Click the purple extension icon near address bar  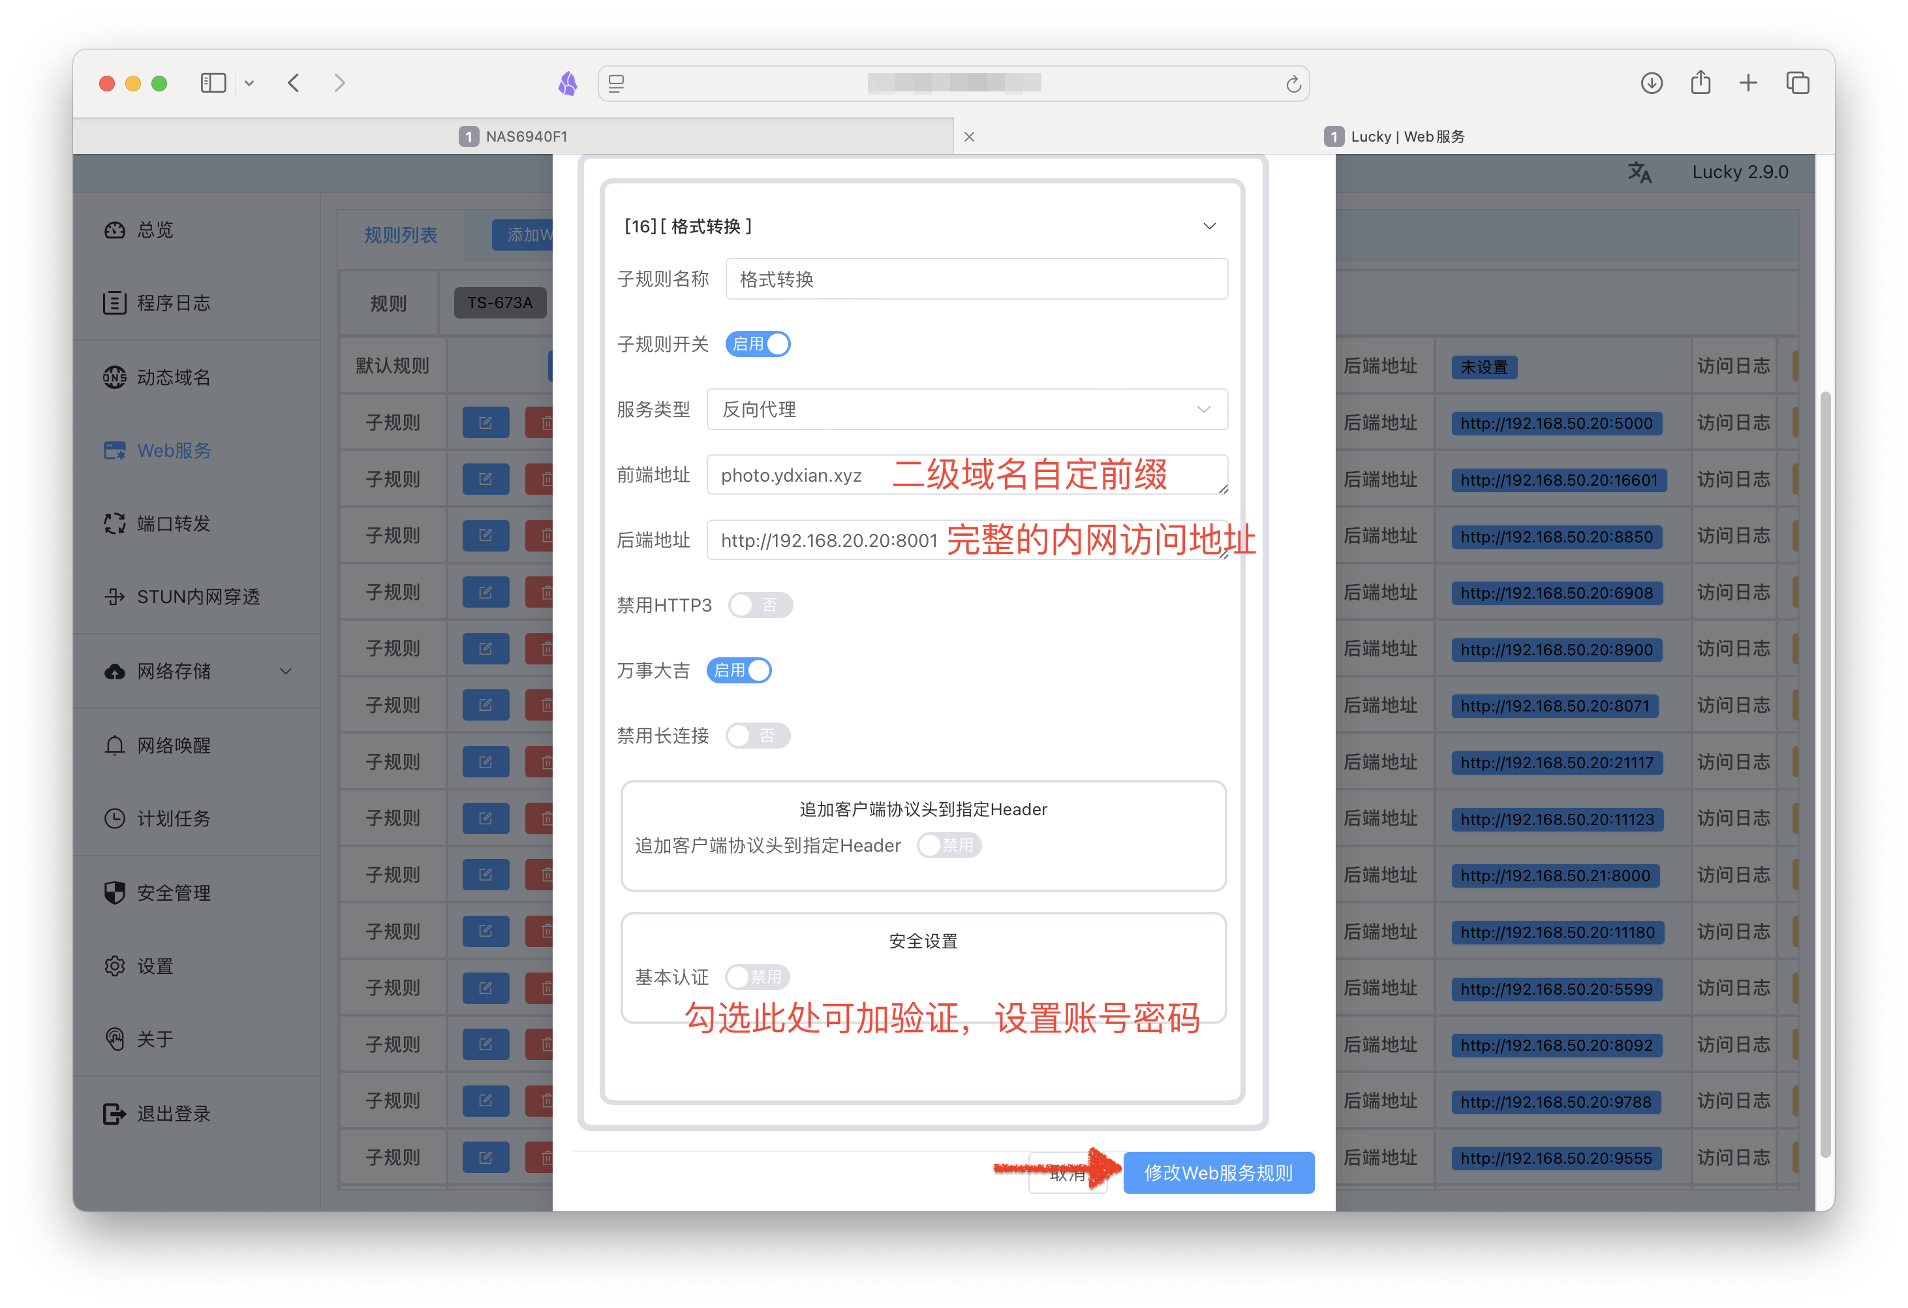click(568, 83)
